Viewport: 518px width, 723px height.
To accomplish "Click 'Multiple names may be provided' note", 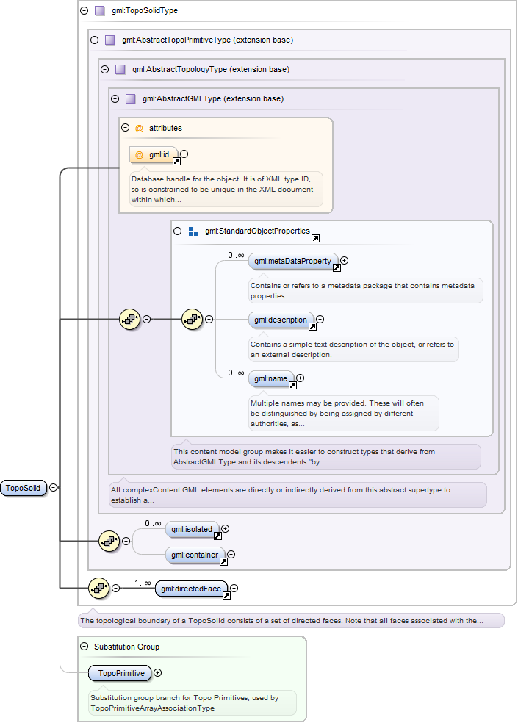I will point(344,414).
